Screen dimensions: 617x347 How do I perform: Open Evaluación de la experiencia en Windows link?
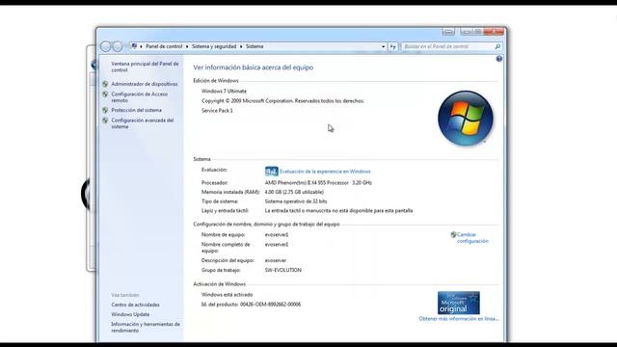325,172
